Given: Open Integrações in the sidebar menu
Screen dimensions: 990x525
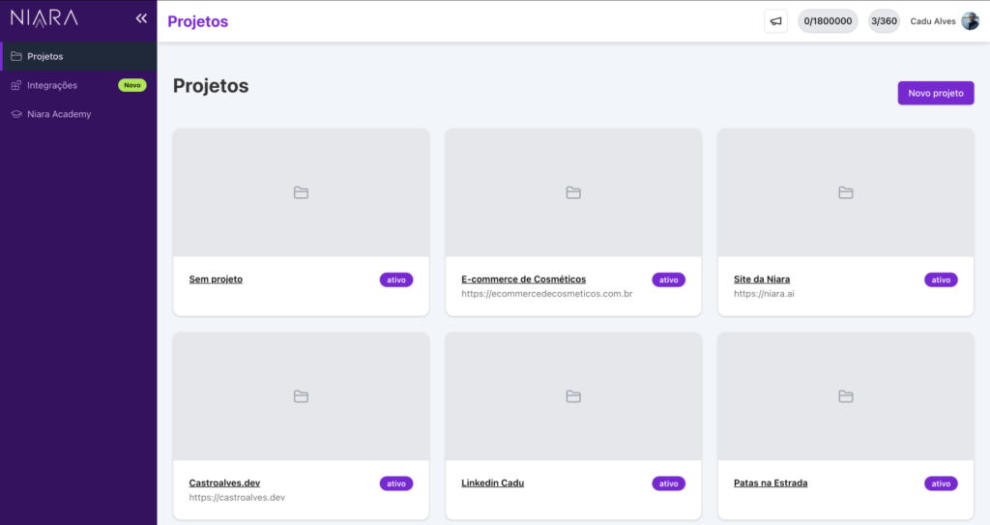Looking at the screenshot, I should [52, 85].
